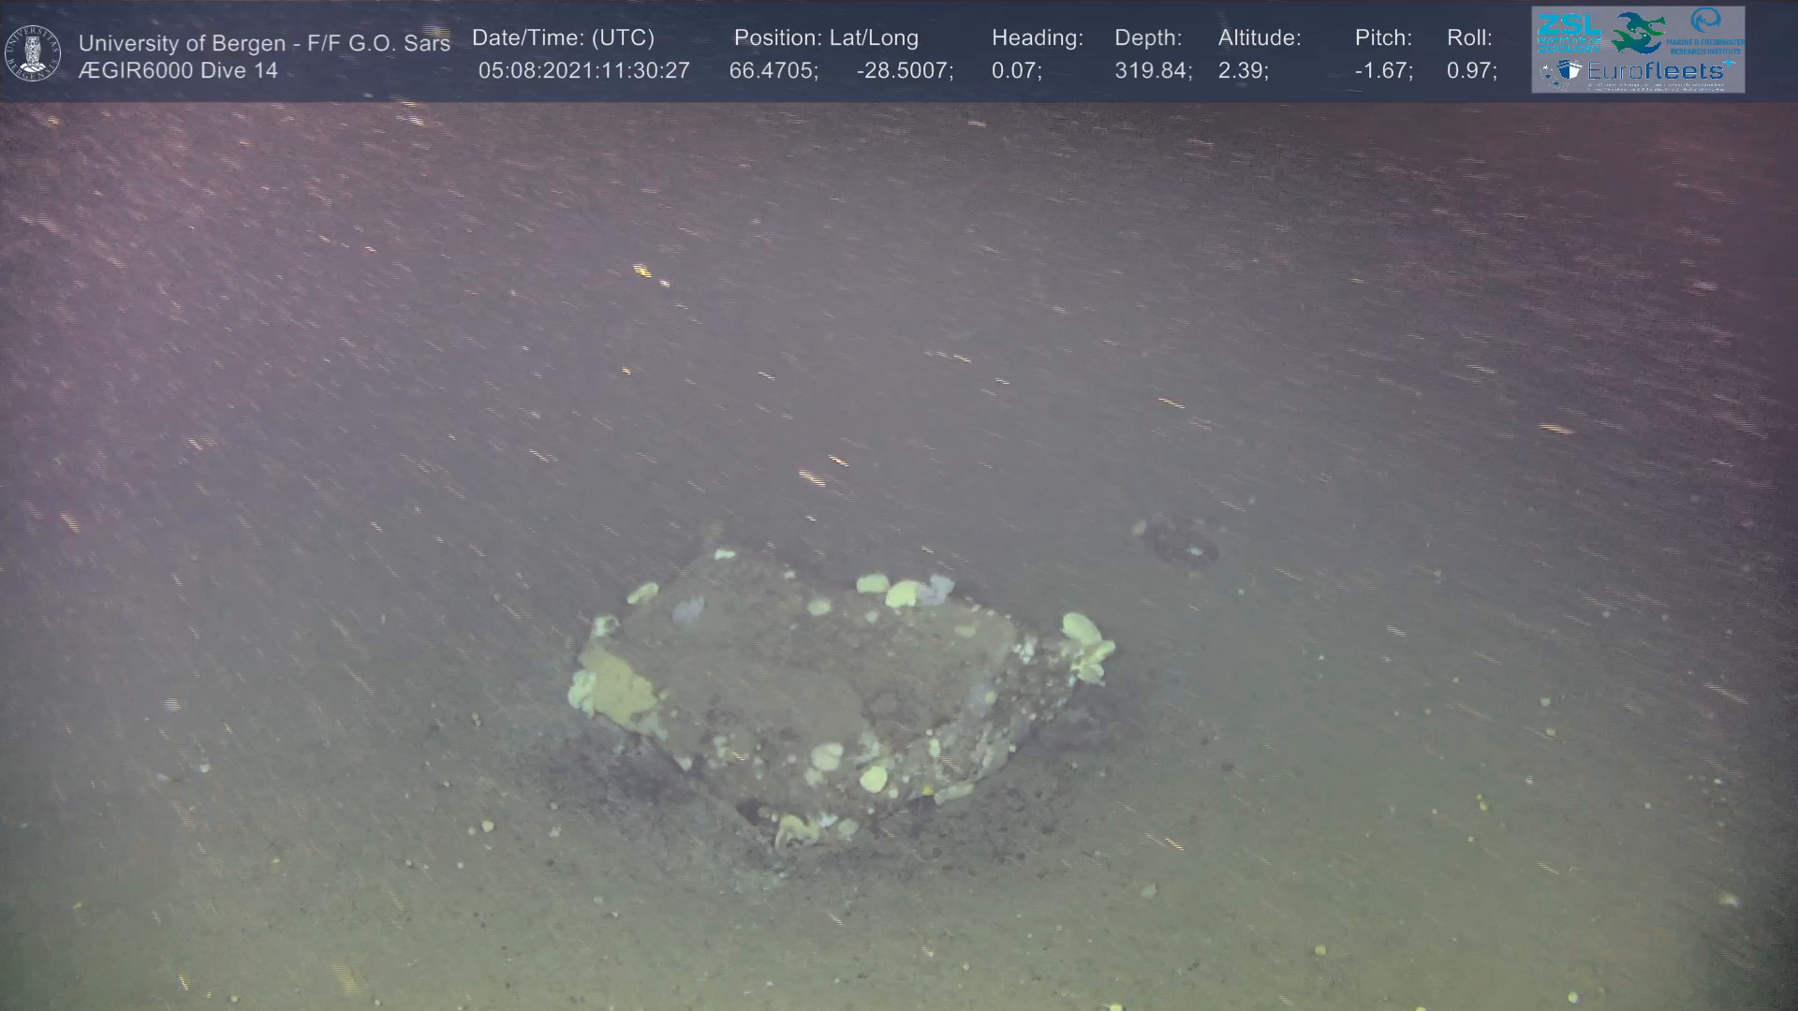
Task: Click the Heading value 0.07
Action: coord(1015,70)
